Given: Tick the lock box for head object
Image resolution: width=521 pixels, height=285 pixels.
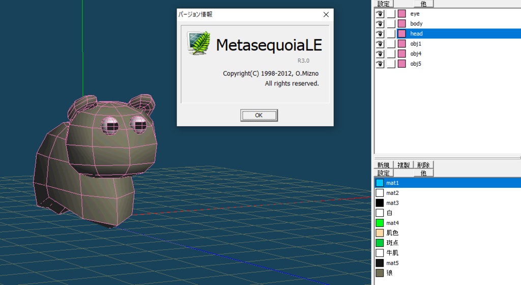Looking at the screenshot, I should [391, 34].
